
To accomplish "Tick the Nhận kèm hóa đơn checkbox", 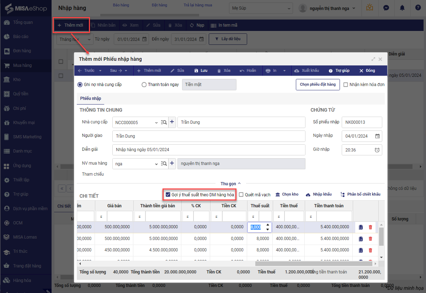I will tap(345, 85).
